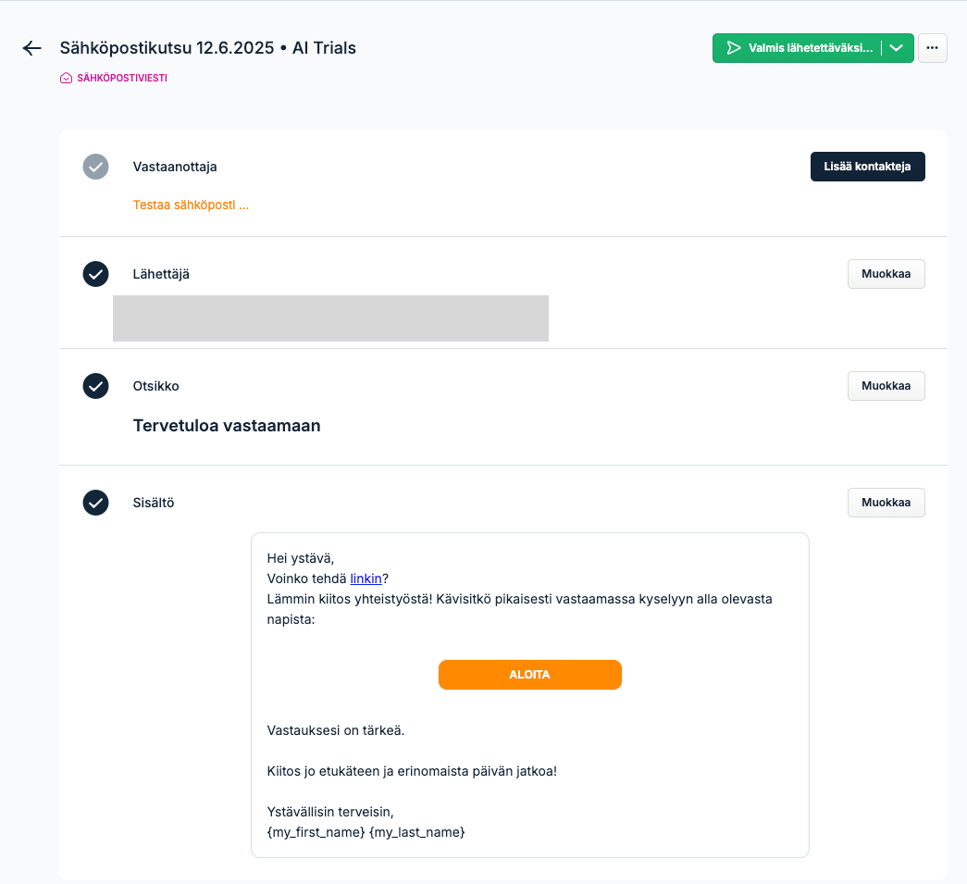Click the envelope icon beside SÄHKÖPOSTIVIESTI
The width and height of the screenshot is (967, 884).
(x=66, y=78)
